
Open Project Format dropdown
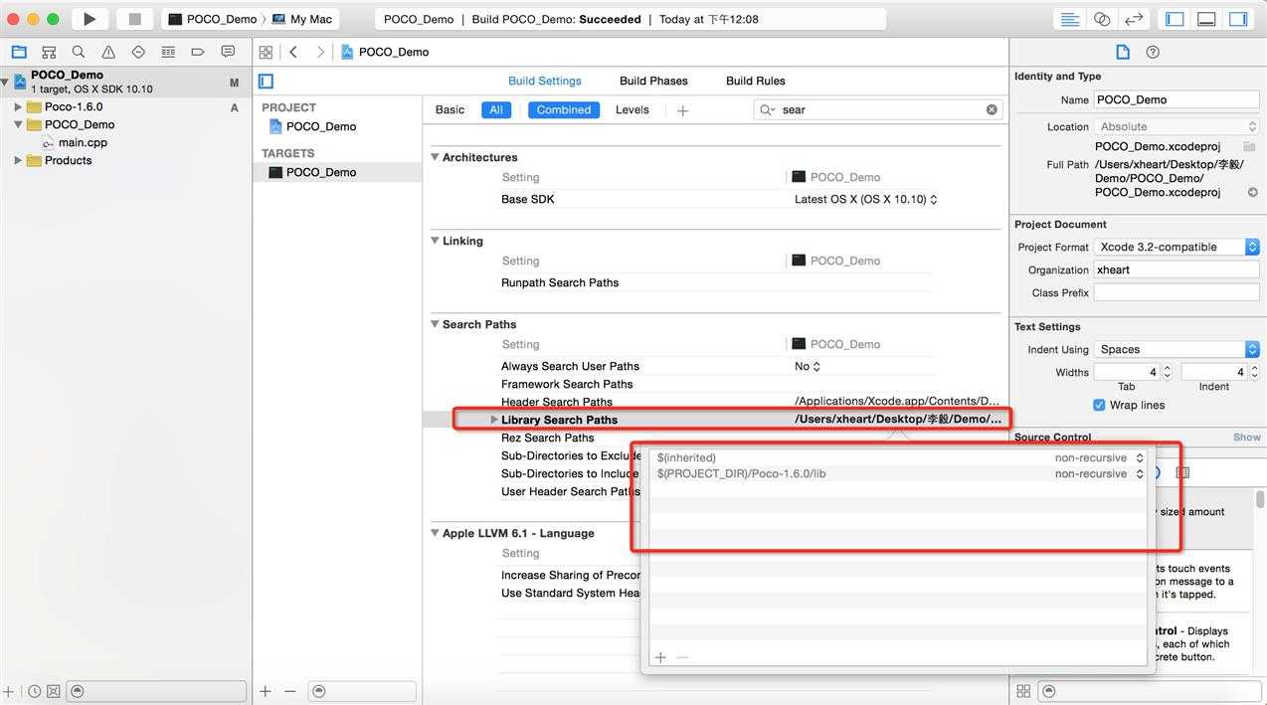click(1176, 247)
